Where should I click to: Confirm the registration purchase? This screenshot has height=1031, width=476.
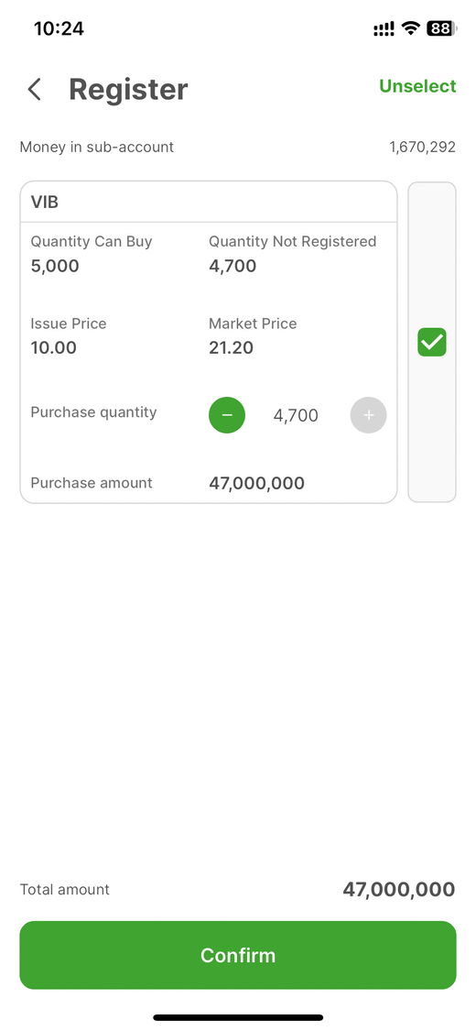click(x=238, y=955)
